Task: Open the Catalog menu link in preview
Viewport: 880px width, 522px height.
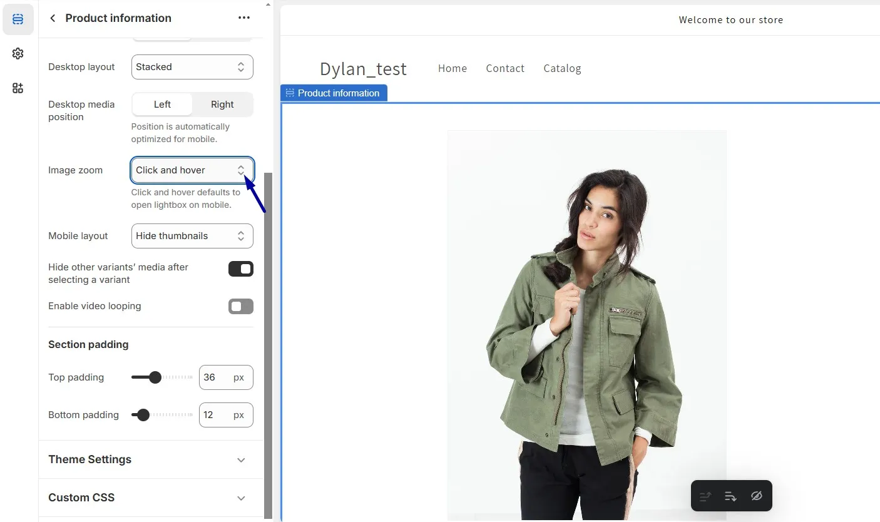Action: (x=562, y=68)
